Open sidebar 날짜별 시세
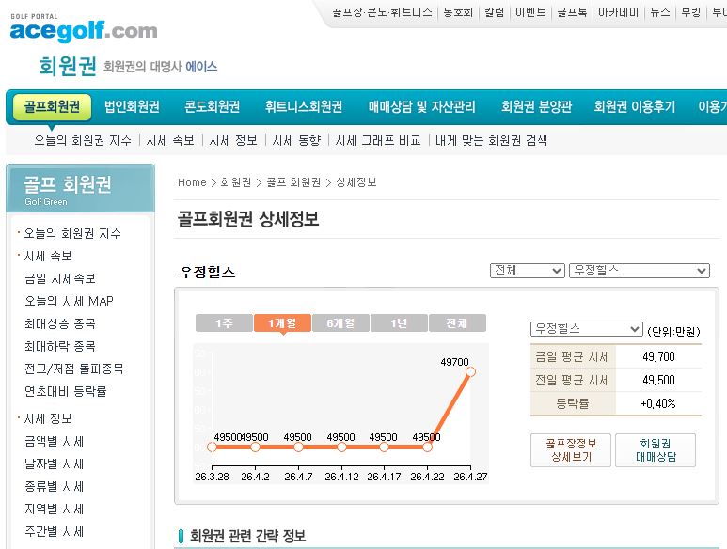Screen dimensions: 727x549 pyautogui.click(x=55, y=464)
